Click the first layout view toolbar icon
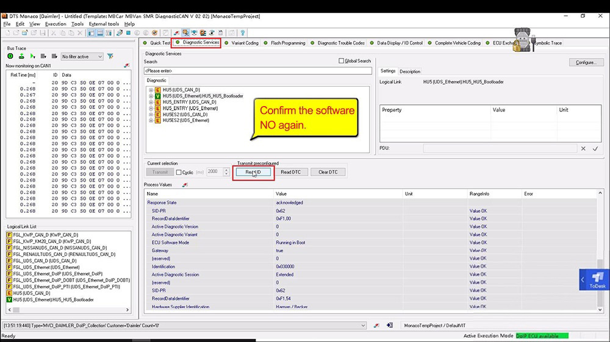 pos(91,33)
